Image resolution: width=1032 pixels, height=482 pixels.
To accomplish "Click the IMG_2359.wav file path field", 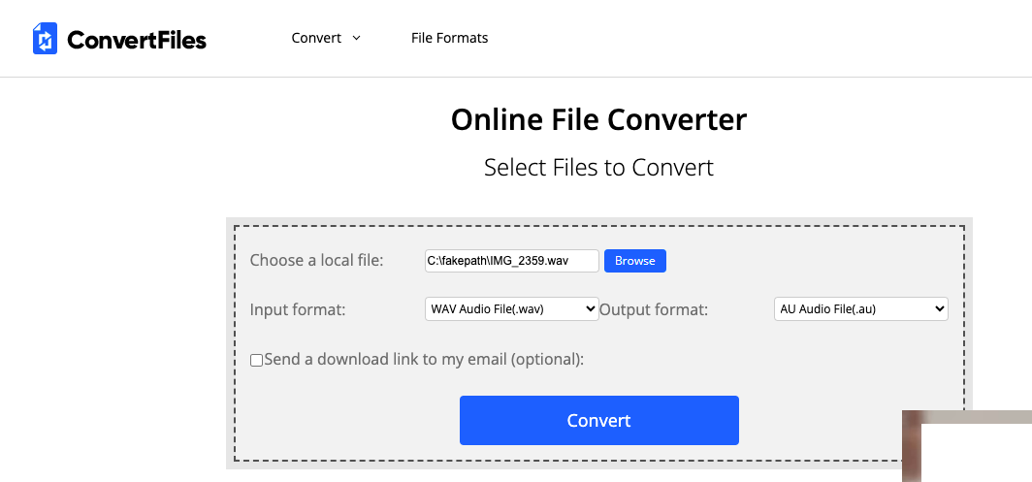I will coord(511,260).
